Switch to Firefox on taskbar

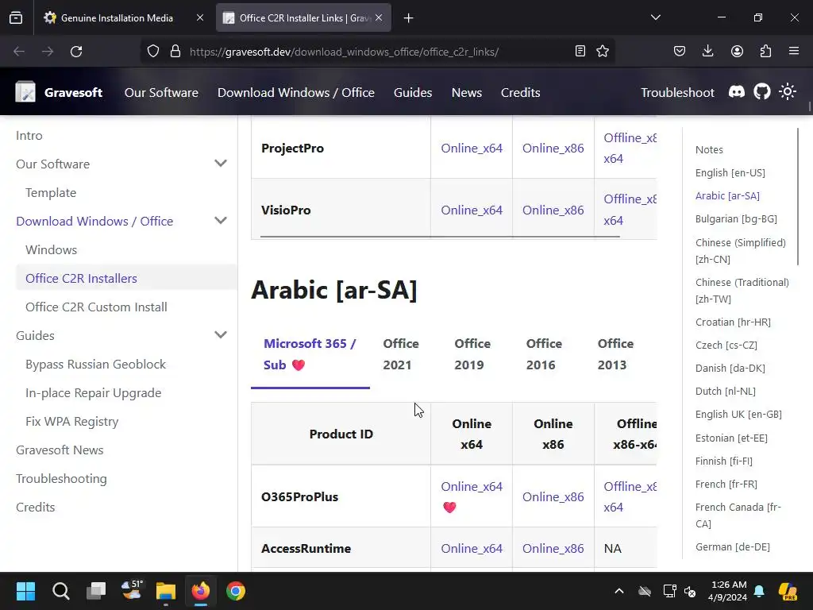tap(201, 591)
